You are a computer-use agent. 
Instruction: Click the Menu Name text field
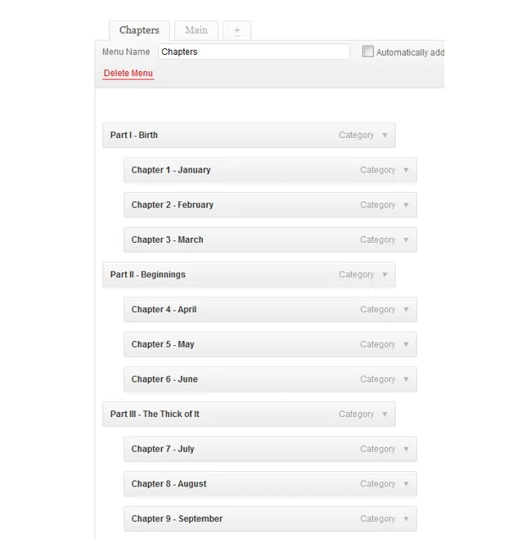[254, 52]
